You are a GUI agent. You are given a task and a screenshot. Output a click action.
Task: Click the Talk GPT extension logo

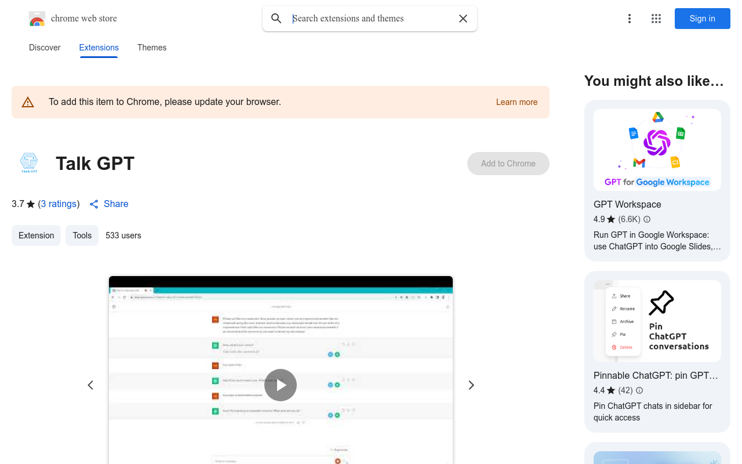pos(29,163)
